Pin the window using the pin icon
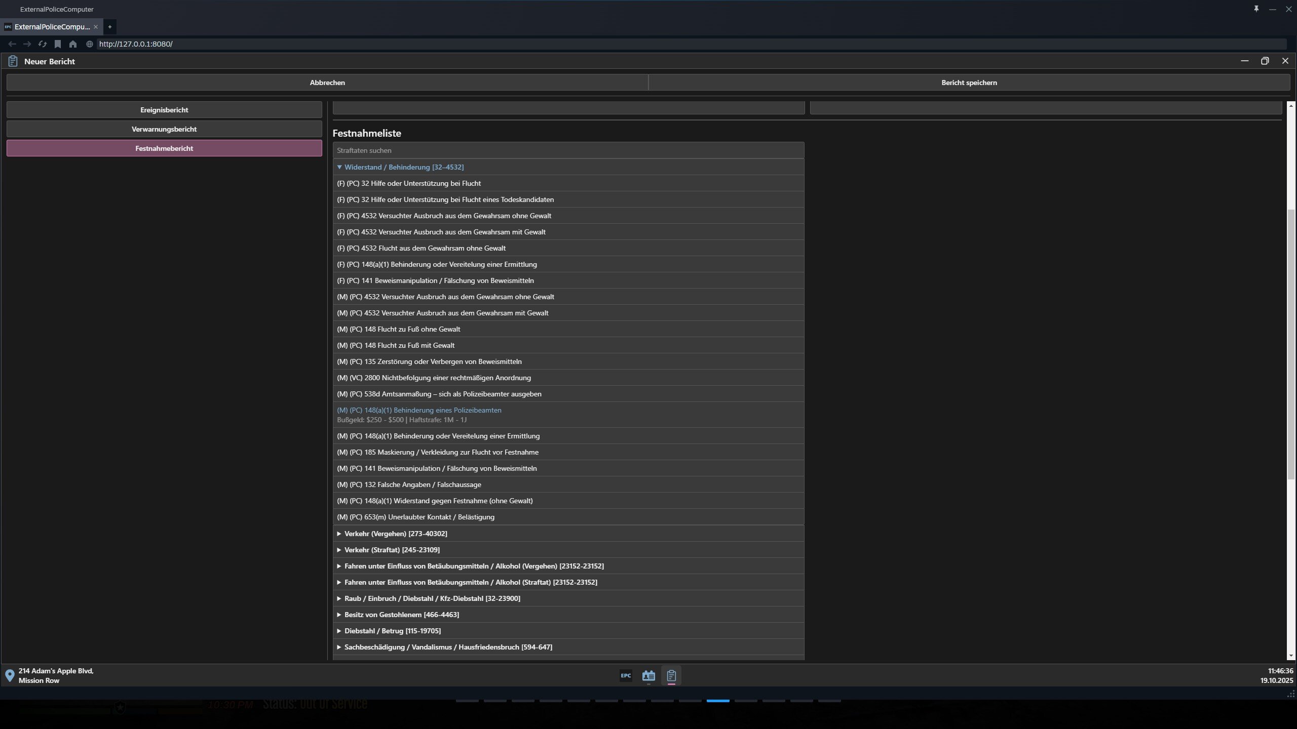This screenshot has height=729, width=1297. pyautogui.click(x=1256, y=9)
